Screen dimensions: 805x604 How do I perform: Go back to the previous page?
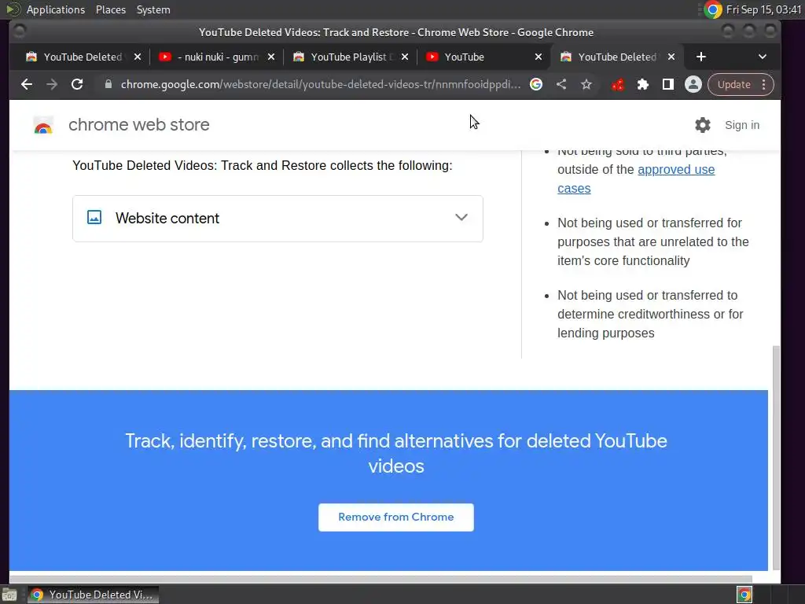27,84
